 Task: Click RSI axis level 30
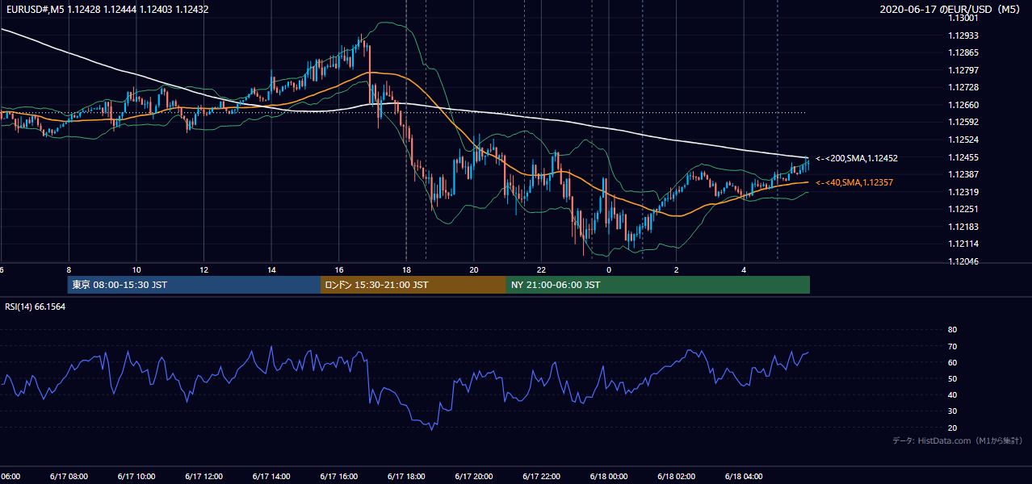pyautogui.click(x=952, y=411)
